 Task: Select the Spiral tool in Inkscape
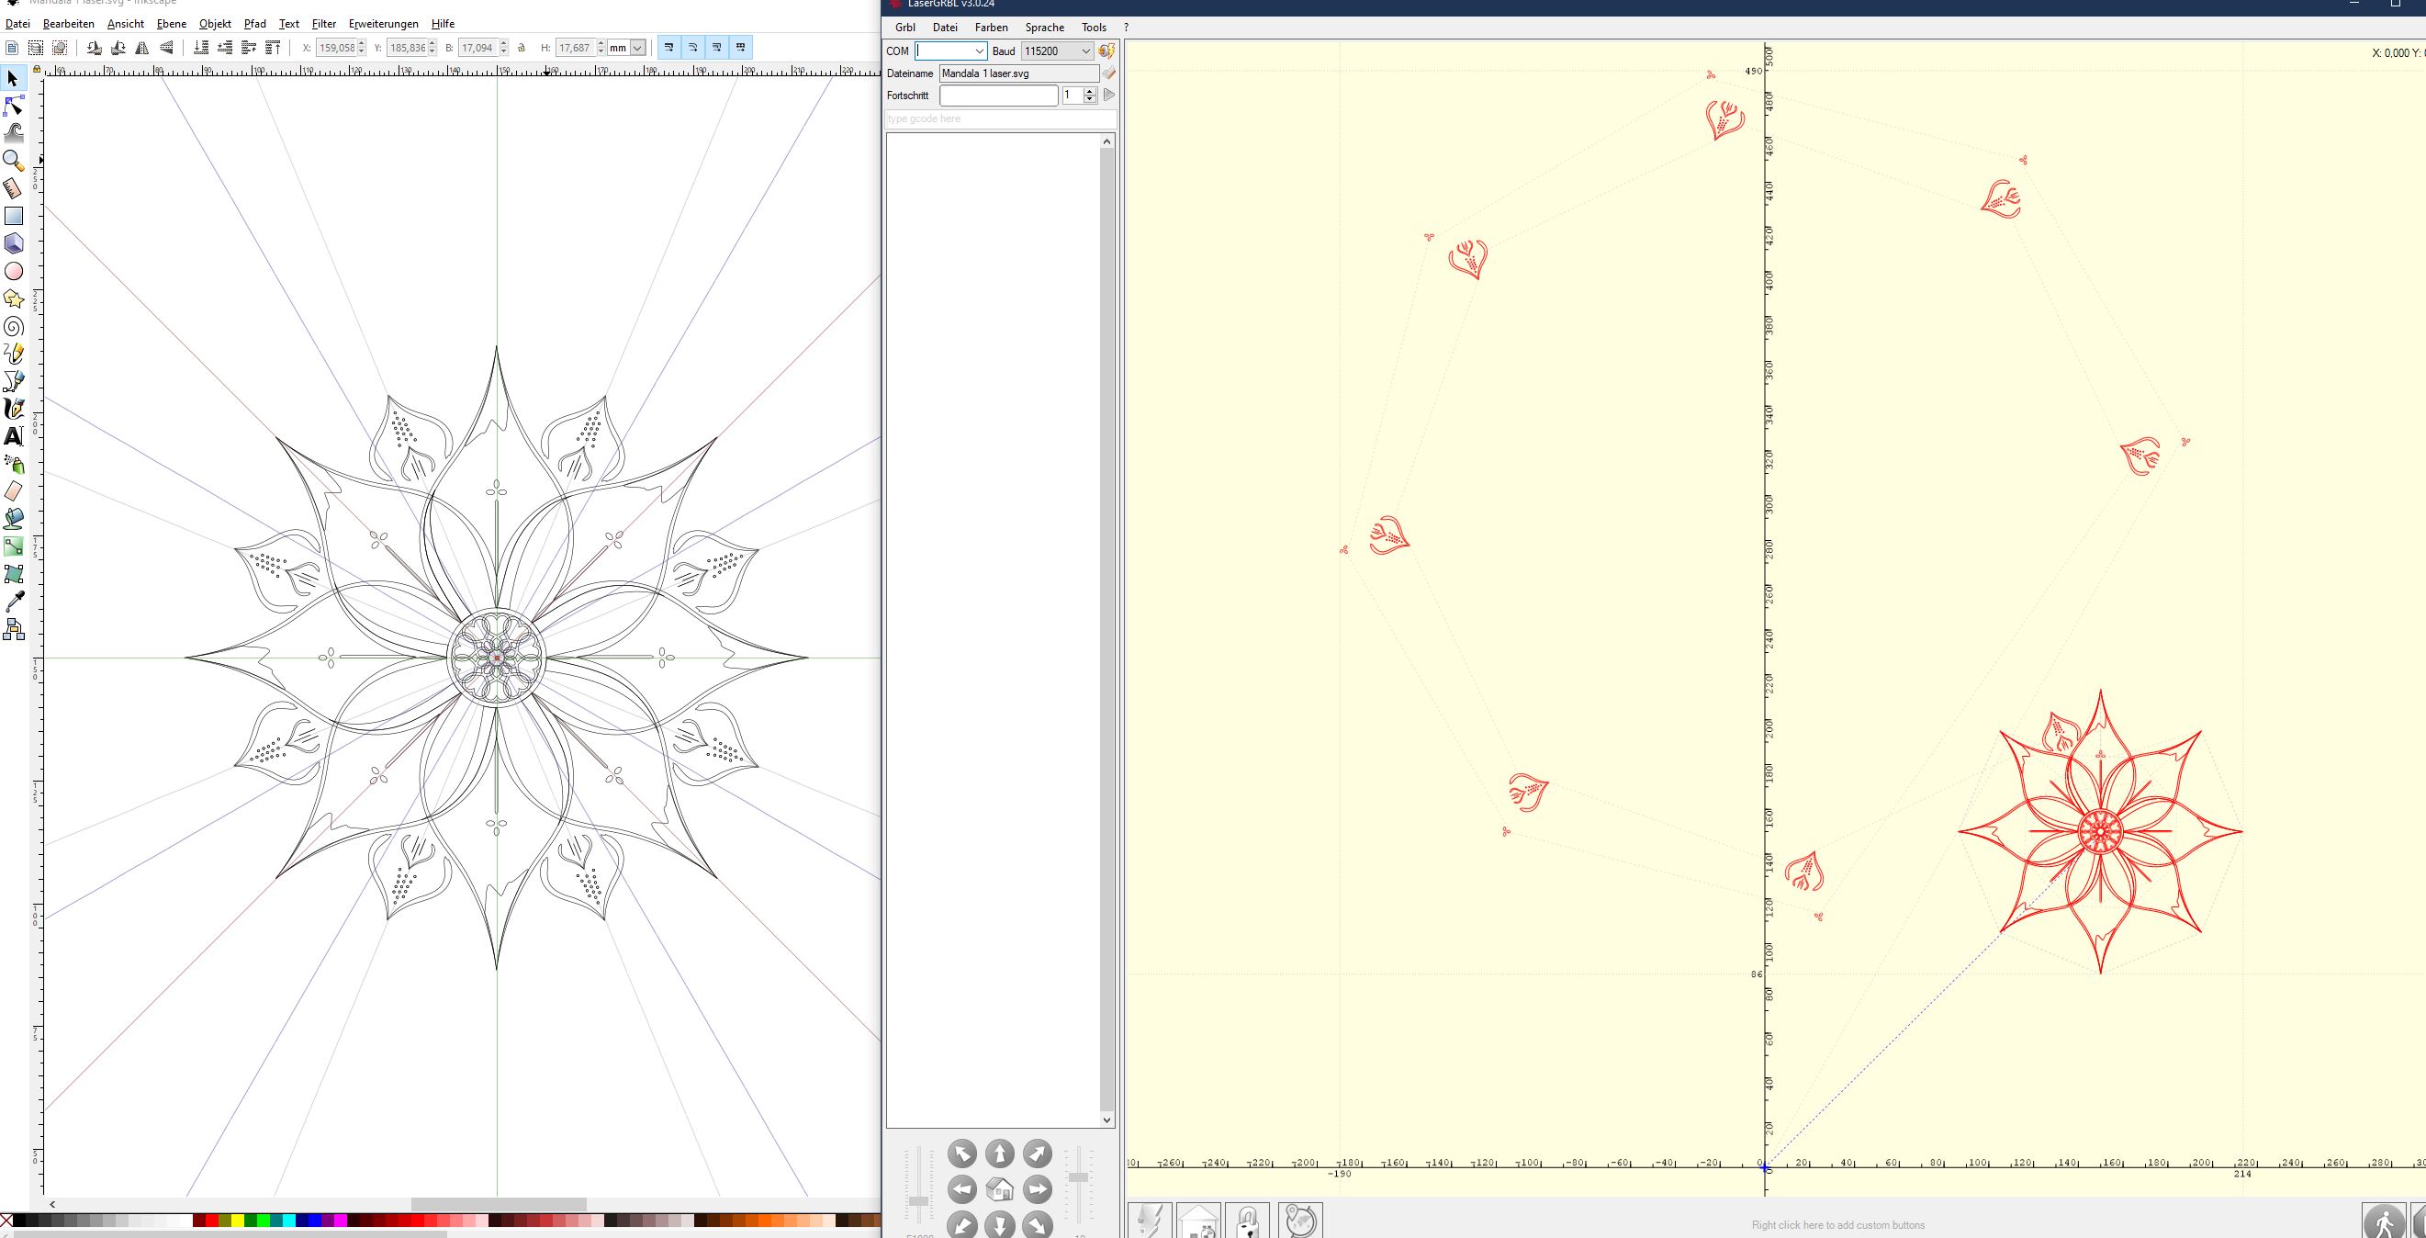tap(13, 326)
